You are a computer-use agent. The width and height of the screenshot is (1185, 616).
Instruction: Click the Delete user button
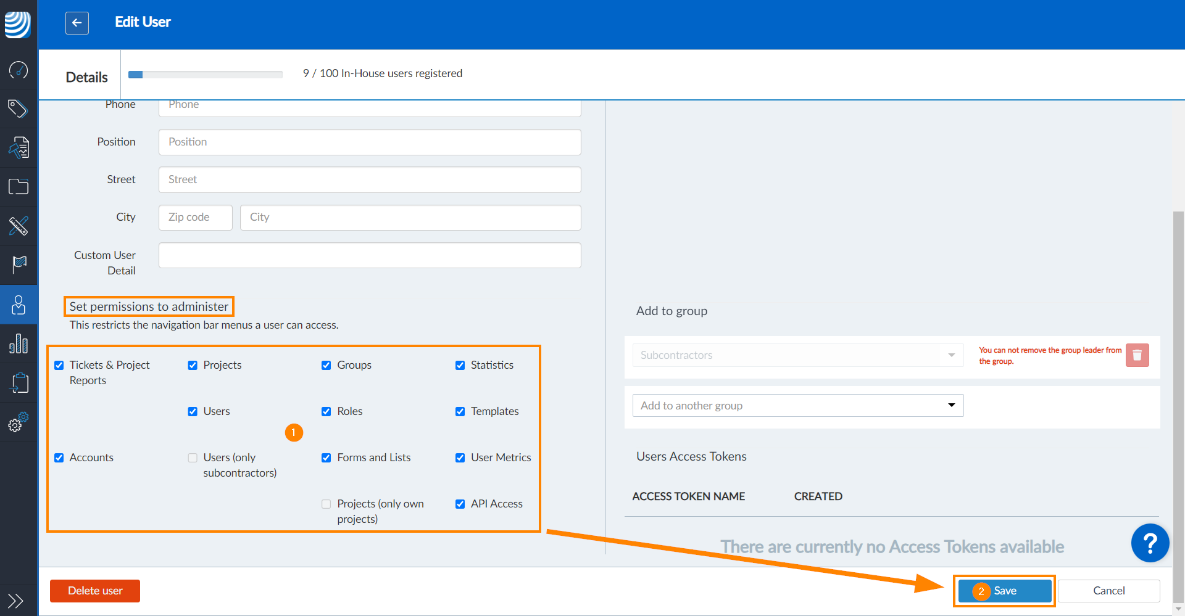click(95, 591)
